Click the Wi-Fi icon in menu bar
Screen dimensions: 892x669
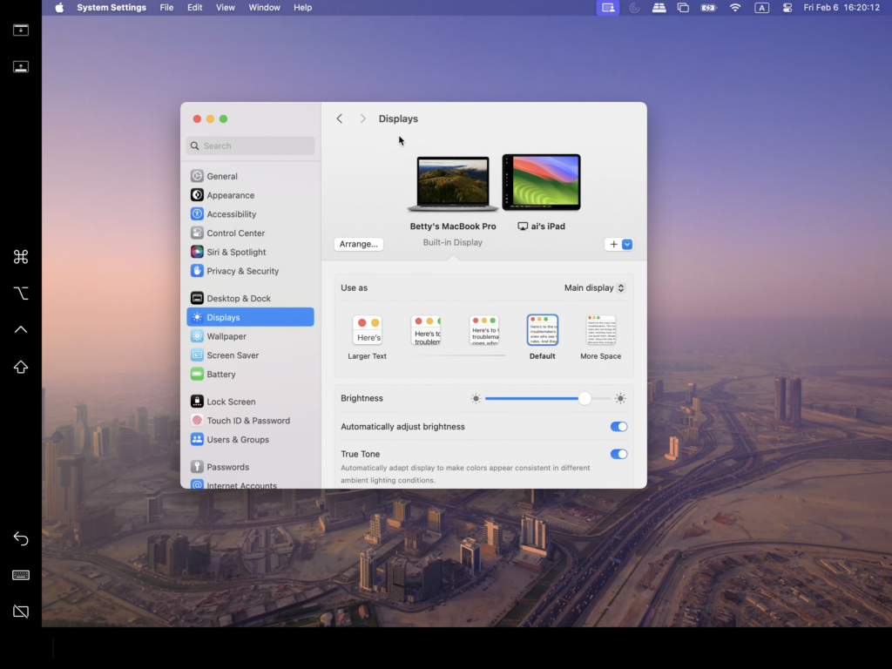(x=735, y=8)
